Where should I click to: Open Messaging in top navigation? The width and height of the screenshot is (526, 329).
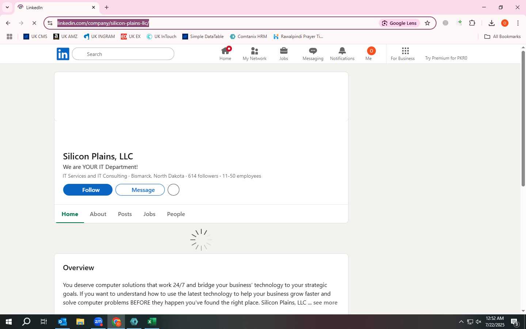tap(313, 54)
